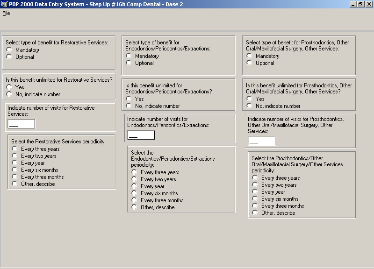Select Every three months for Prosthodontics periodicity
Image resolution: width=374 pixels, height=269 pixels.
tap(255, 205)
